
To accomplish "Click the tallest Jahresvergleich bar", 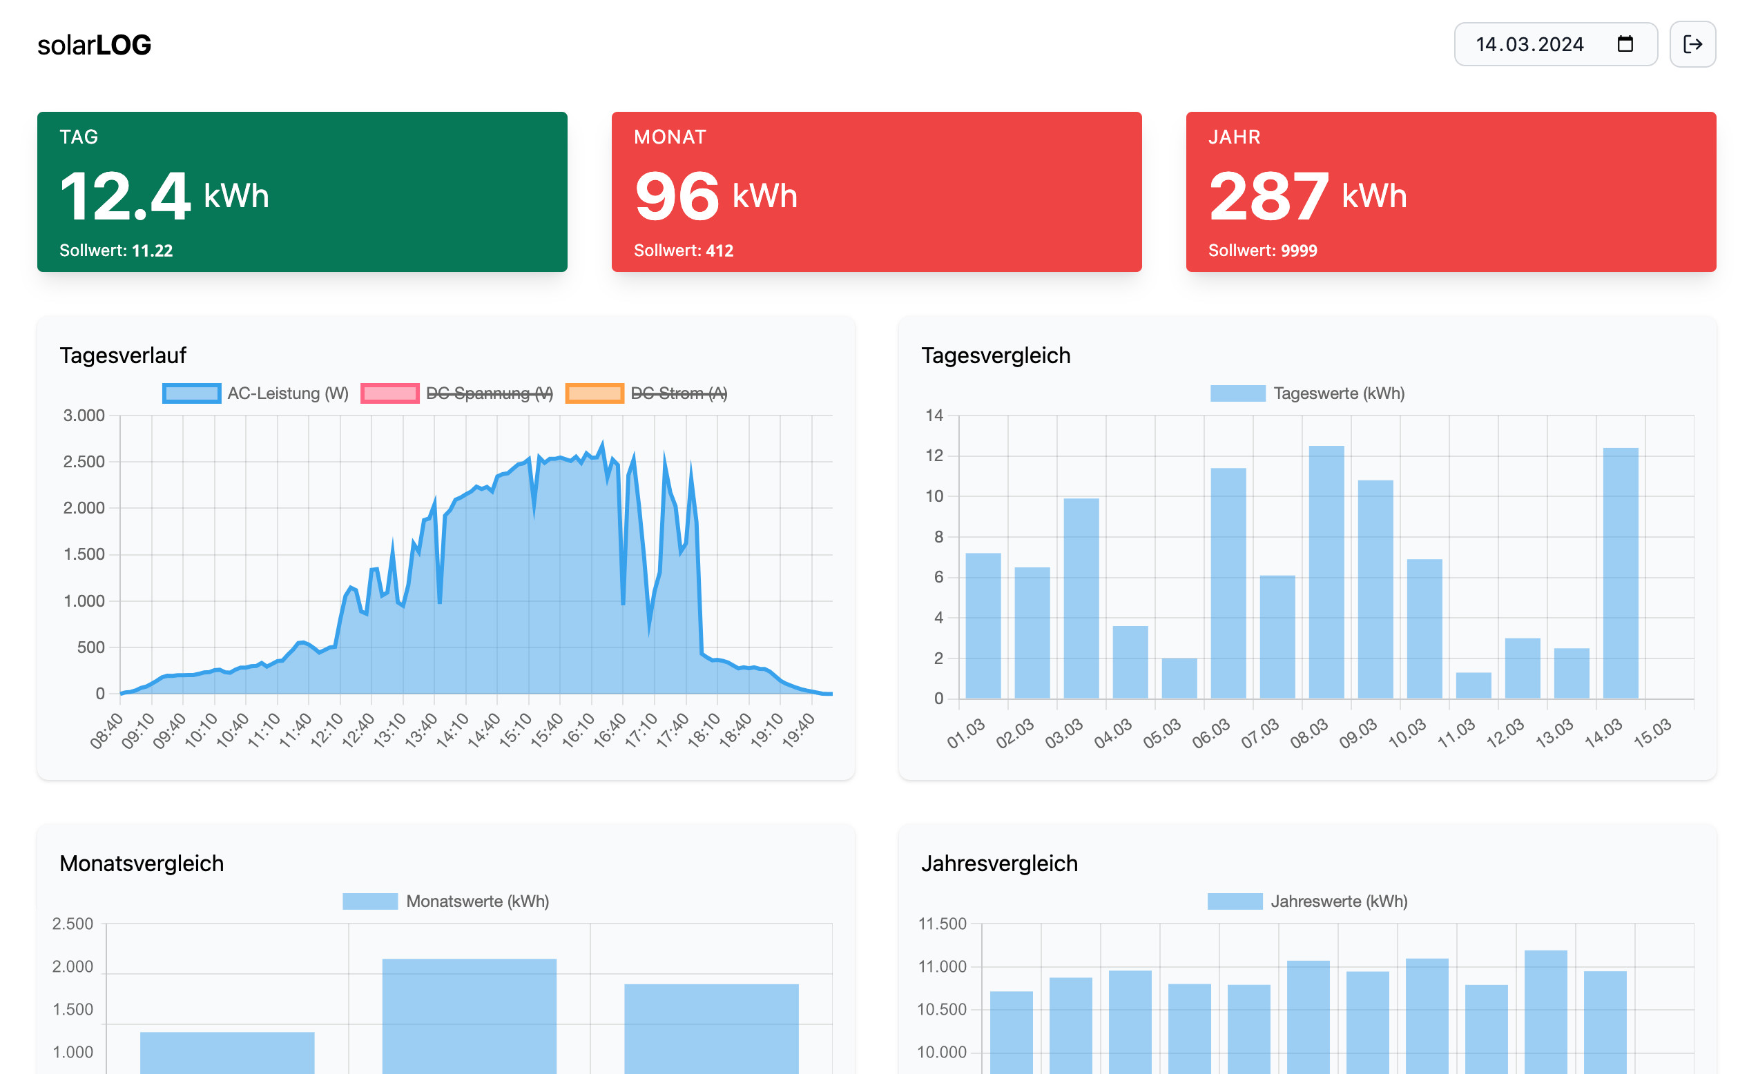I will [1545, 1012].
